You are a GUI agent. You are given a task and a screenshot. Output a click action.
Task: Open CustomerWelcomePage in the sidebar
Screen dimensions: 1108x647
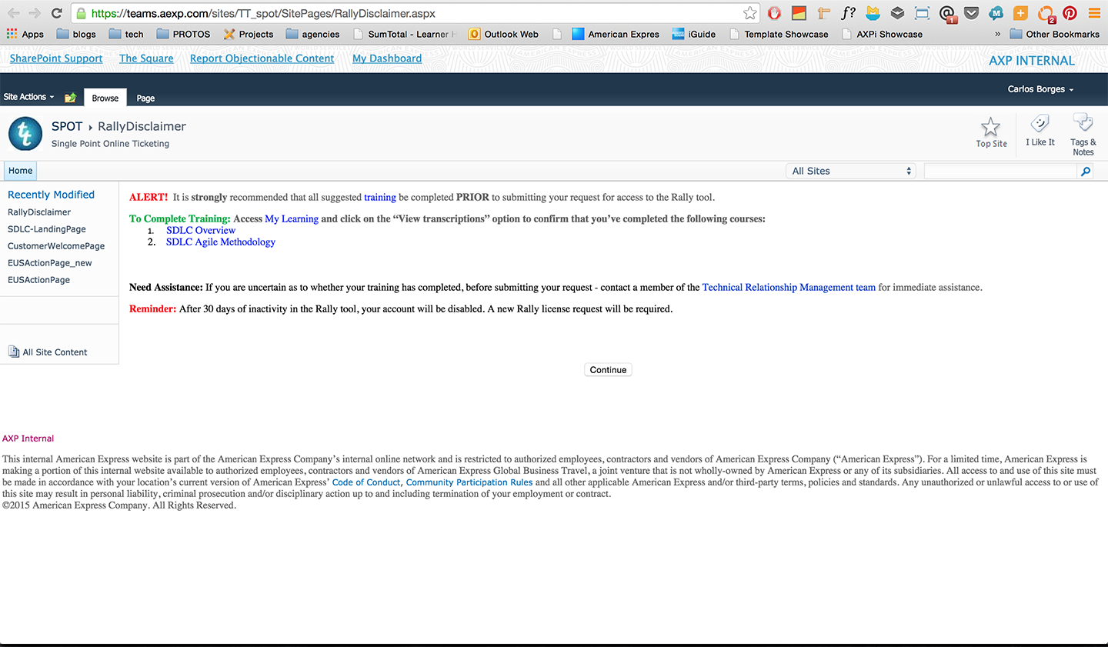click(x=56, y=246)
